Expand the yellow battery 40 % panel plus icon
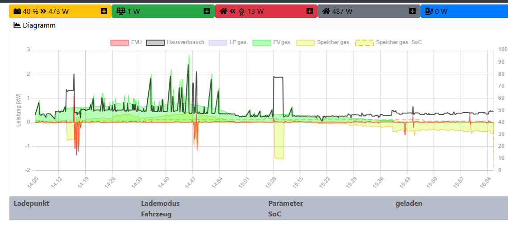Screen dimensions: 508x228 click(104, 11)
